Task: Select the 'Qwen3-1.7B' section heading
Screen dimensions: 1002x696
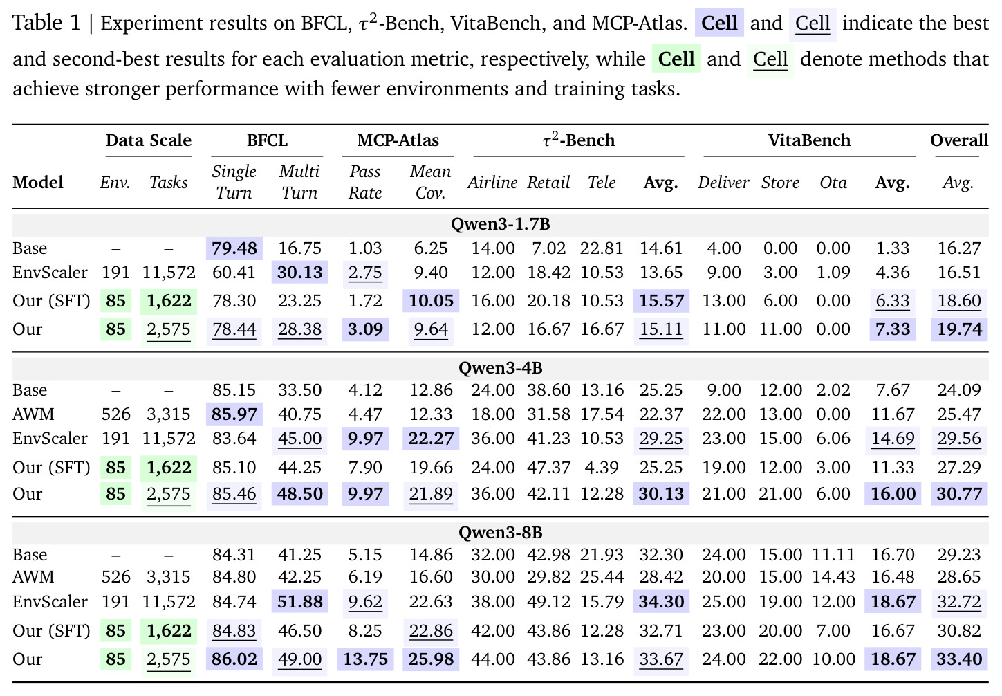Action: coord(500,224)
